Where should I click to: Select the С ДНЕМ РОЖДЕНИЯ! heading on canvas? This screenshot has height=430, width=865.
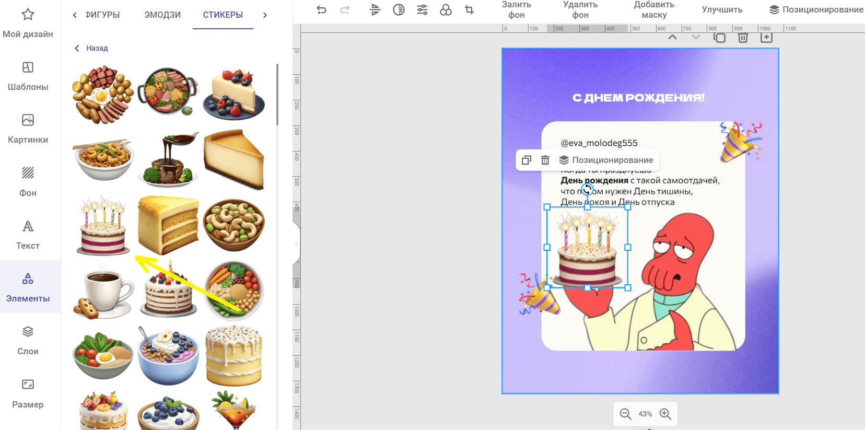click(638, 98)
